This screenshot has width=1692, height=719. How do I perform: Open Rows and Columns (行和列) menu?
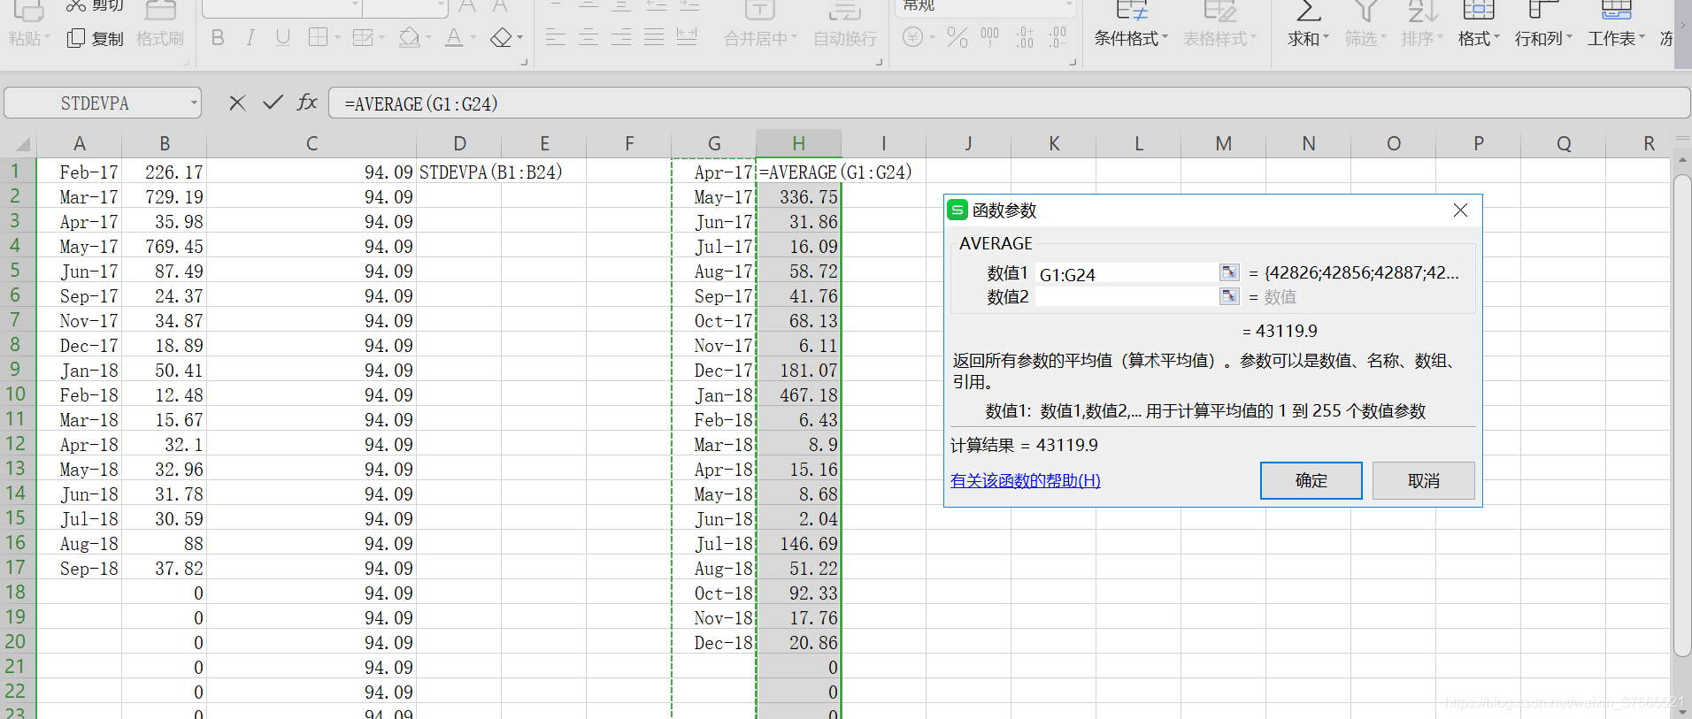[1543, 39]
